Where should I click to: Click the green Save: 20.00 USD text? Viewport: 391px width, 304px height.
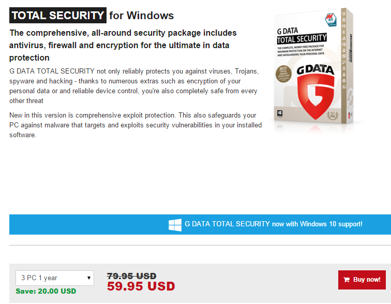46,291
